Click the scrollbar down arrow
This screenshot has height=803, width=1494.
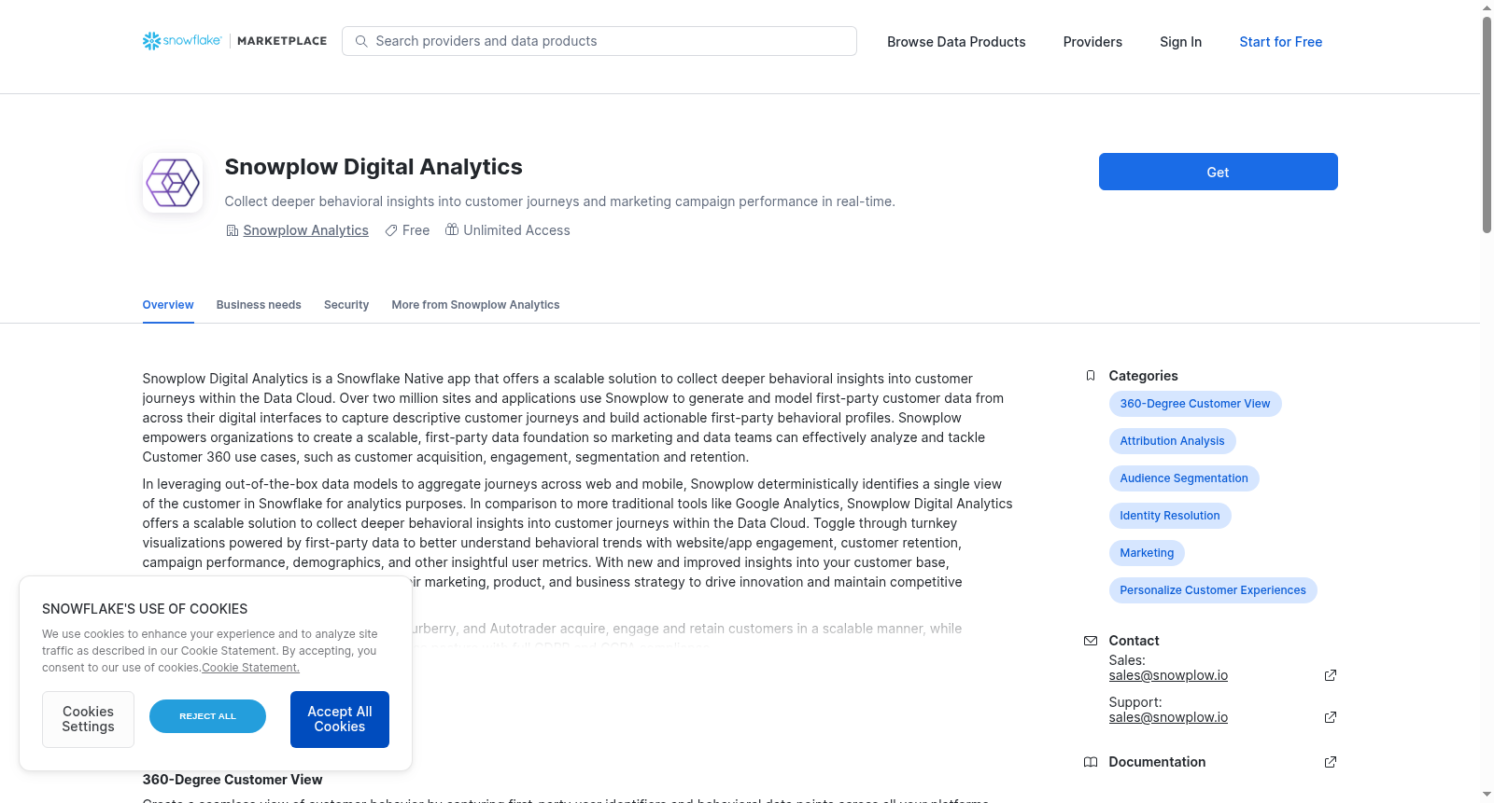tap(1487, 795)
